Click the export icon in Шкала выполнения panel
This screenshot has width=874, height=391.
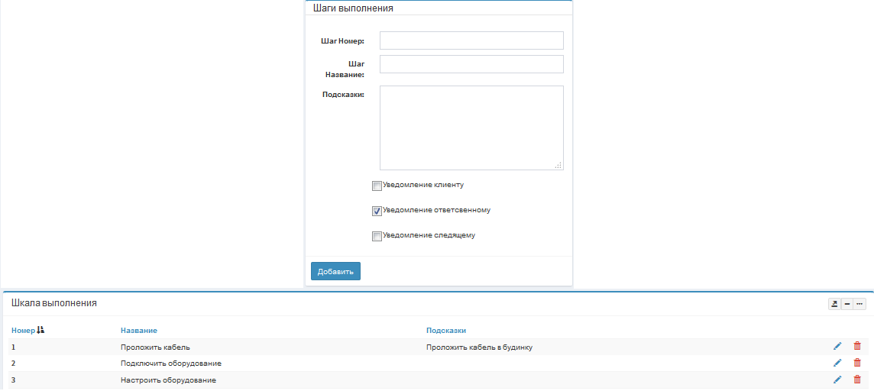pyautogui.click(x=834, y=304)
